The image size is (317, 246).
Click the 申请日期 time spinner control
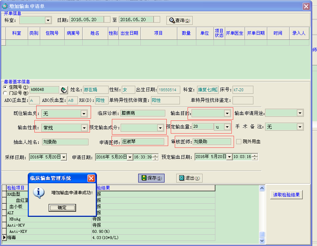coord(155,157)
